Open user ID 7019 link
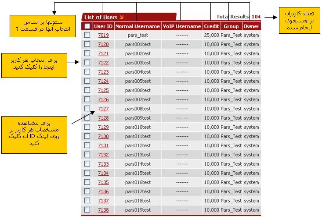 coord(103,35)
